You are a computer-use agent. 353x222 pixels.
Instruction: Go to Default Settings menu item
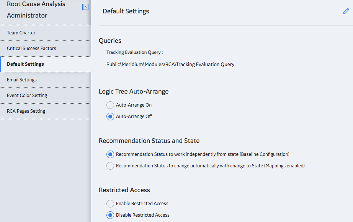click(x=46, y=64)
